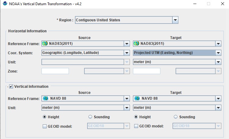Expand target vertical Reference Frame NAVD 88 dropdown

(218, 98)
